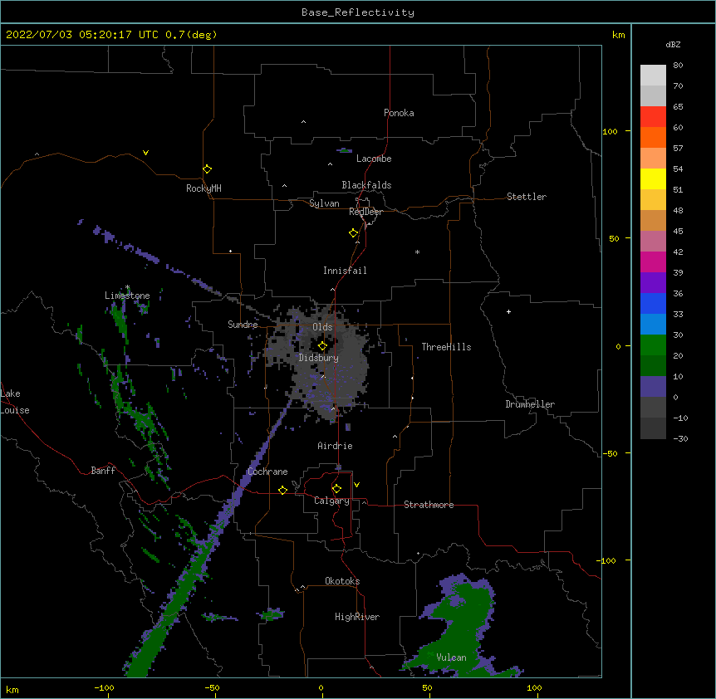Image resolution: width=716 pixels, height=699 pixels.
Task: Click the -100 tick label on the vertical axis
Action: tap(607, 560)
